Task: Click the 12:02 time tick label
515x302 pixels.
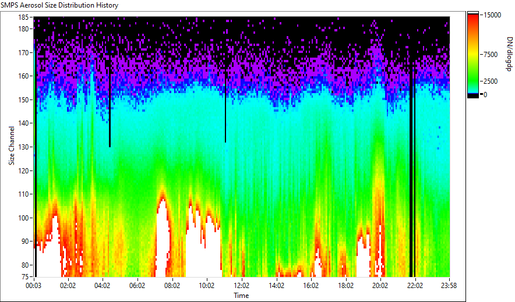Action: (x=242, y=286)
